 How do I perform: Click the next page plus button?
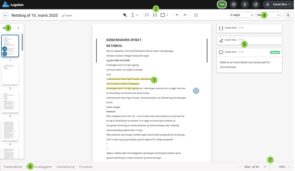point(265,167)
